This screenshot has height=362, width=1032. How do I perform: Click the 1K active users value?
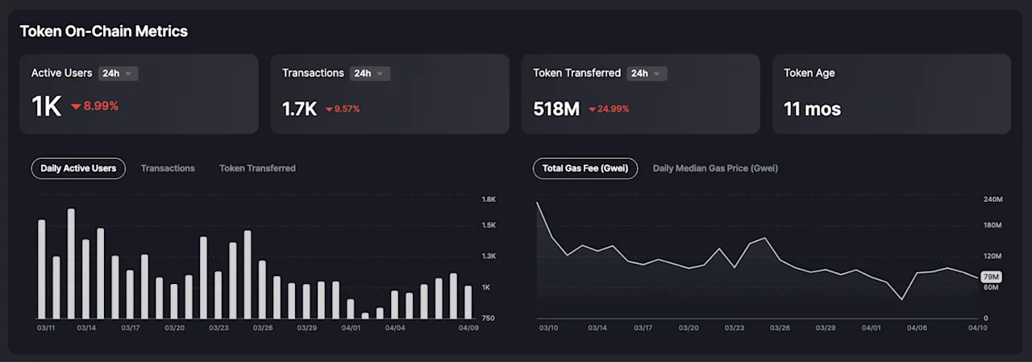(46, 107)
